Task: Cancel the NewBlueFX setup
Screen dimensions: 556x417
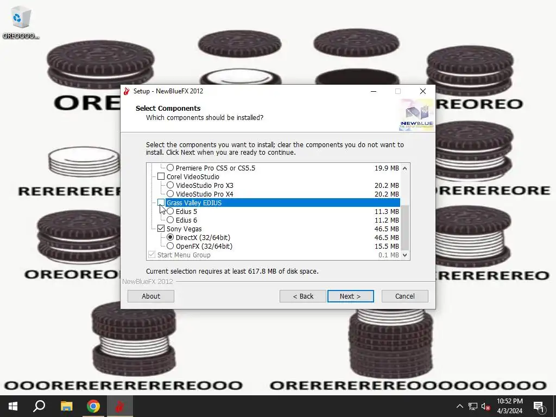Action: point(405,296)
